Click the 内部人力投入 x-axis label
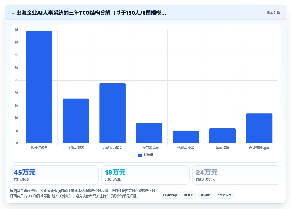 pyautogui.click(x=113, y=148)
